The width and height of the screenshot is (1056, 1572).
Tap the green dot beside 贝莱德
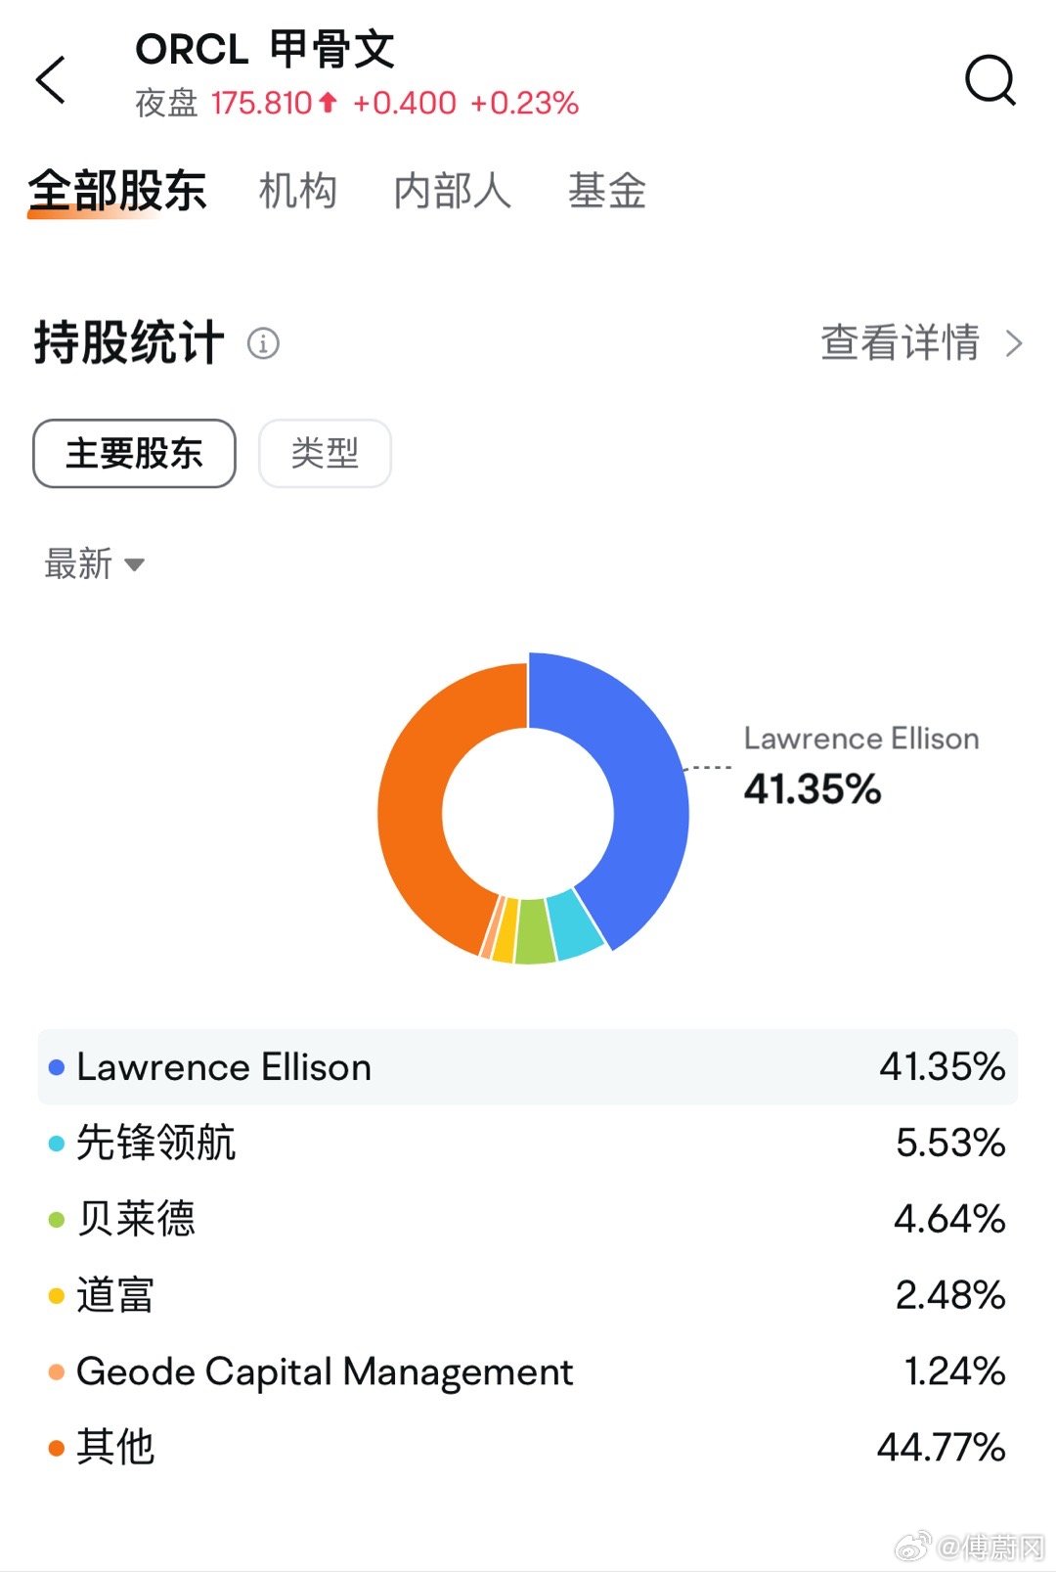click(x=57, y=1220)
